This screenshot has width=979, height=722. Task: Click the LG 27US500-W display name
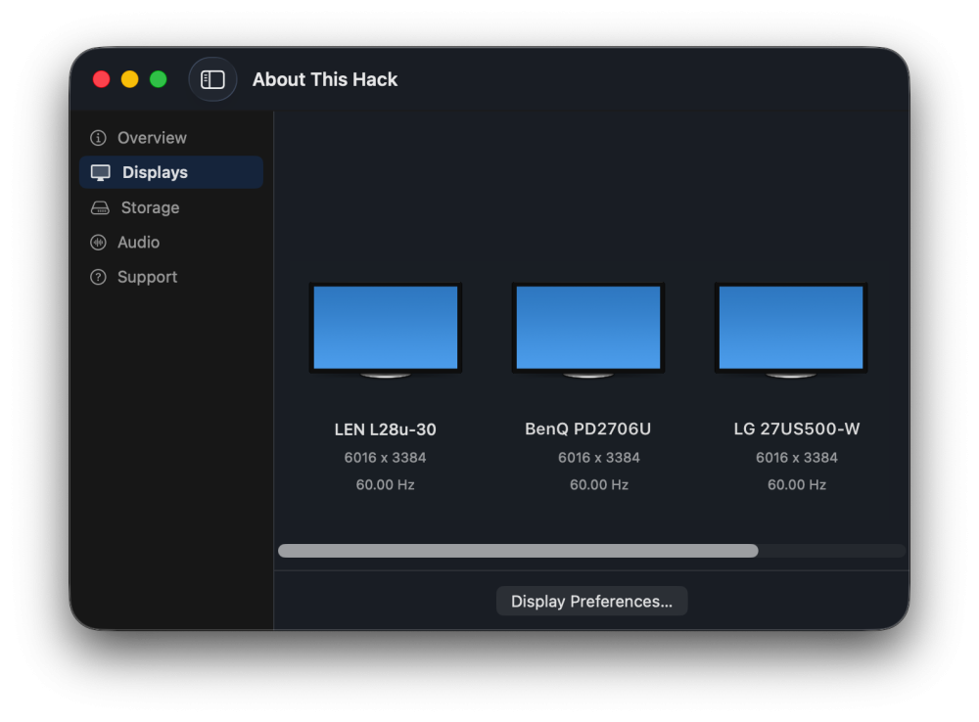click(x=797, y=429)
